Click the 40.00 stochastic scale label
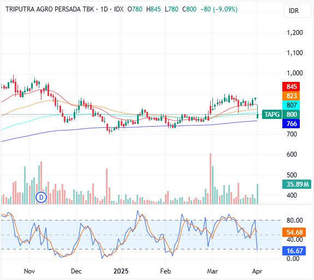 click(295, 240)
